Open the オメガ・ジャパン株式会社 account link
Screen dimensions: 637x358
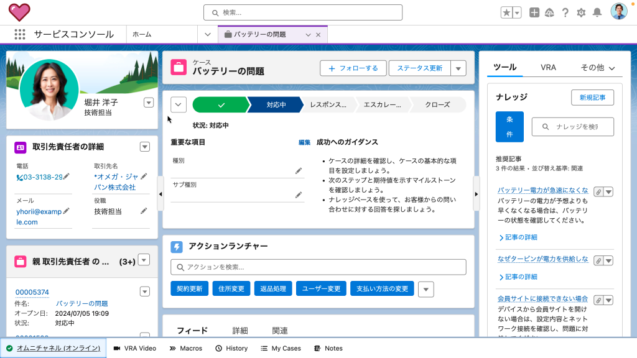115,182
